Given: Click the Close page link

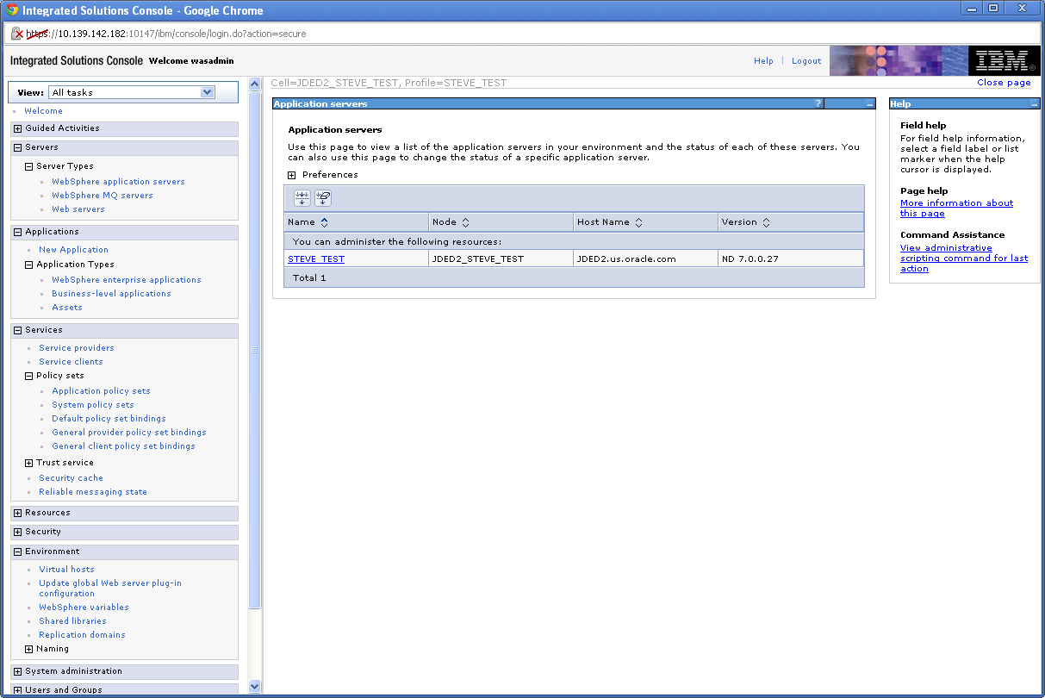Looking at the screenshot, I should tap(1004, 83).
